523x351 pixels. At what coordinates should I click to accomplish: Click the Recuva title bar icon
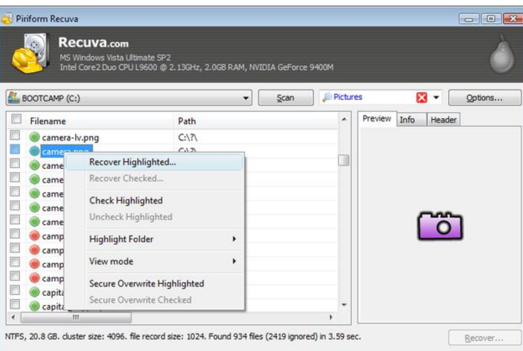point(7,19)
